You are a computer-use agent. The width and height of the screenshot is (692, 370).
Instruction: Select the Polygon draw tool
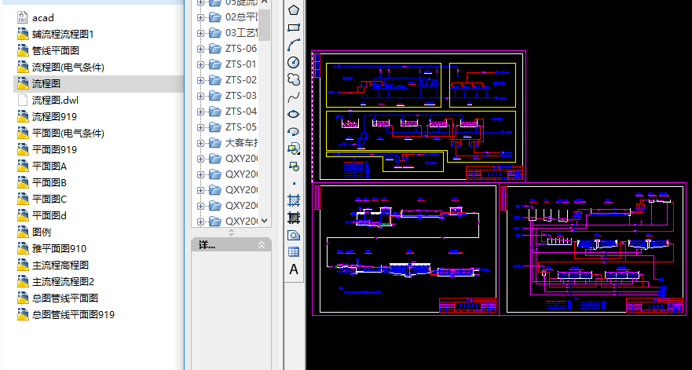click(294, 10)
